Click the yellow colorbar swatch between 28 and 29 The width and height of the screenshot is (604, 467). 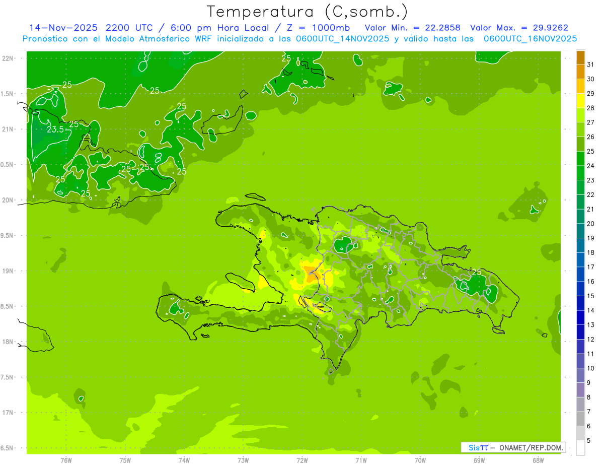[x=580, y=101]
